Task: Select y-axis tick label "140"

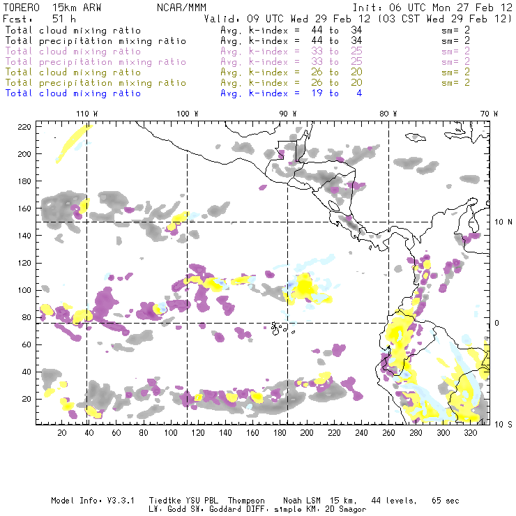Action: 24,236
